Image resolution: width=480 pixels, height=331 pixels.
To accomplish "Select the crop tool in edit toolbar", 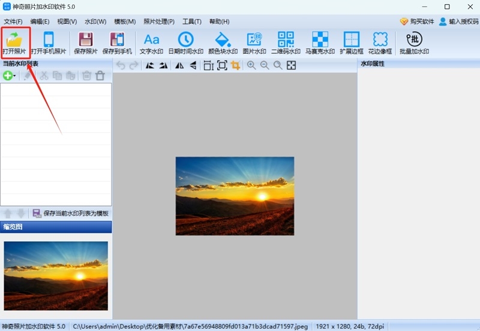I will point(235,65).
